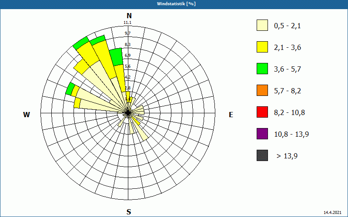
Task: Click the 8,3 radial axis value
Action: tap(127, 45)
